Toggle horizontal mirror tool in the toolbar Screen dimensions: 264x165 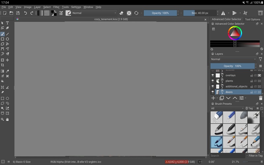pyautogui.click(x=223, y=13)
